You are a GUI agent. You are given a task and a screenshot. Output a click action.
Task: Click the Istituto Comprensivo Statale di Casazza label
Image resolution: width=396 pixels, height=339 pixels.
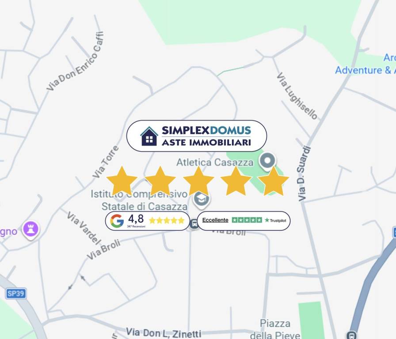click(x=139, y=200)
